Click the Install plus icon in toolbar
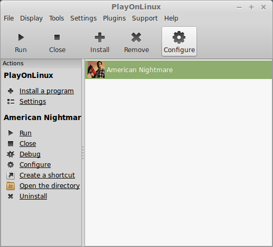273x247 pixels. (x=100, y=37)
